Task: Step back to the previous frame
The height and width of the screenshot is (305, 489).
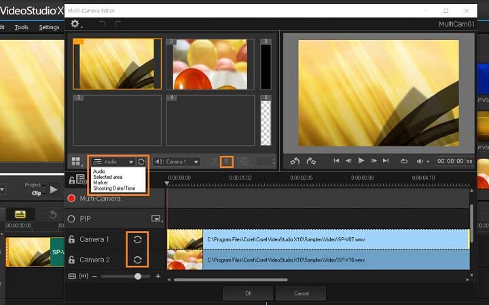Action: point(348,161)
